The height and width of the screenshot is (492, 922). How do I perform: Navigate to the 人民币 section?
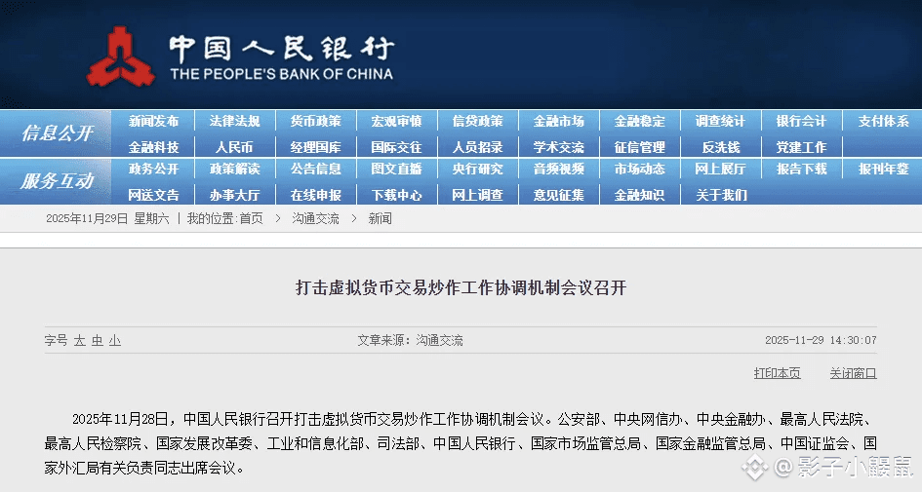coord(234,147)
